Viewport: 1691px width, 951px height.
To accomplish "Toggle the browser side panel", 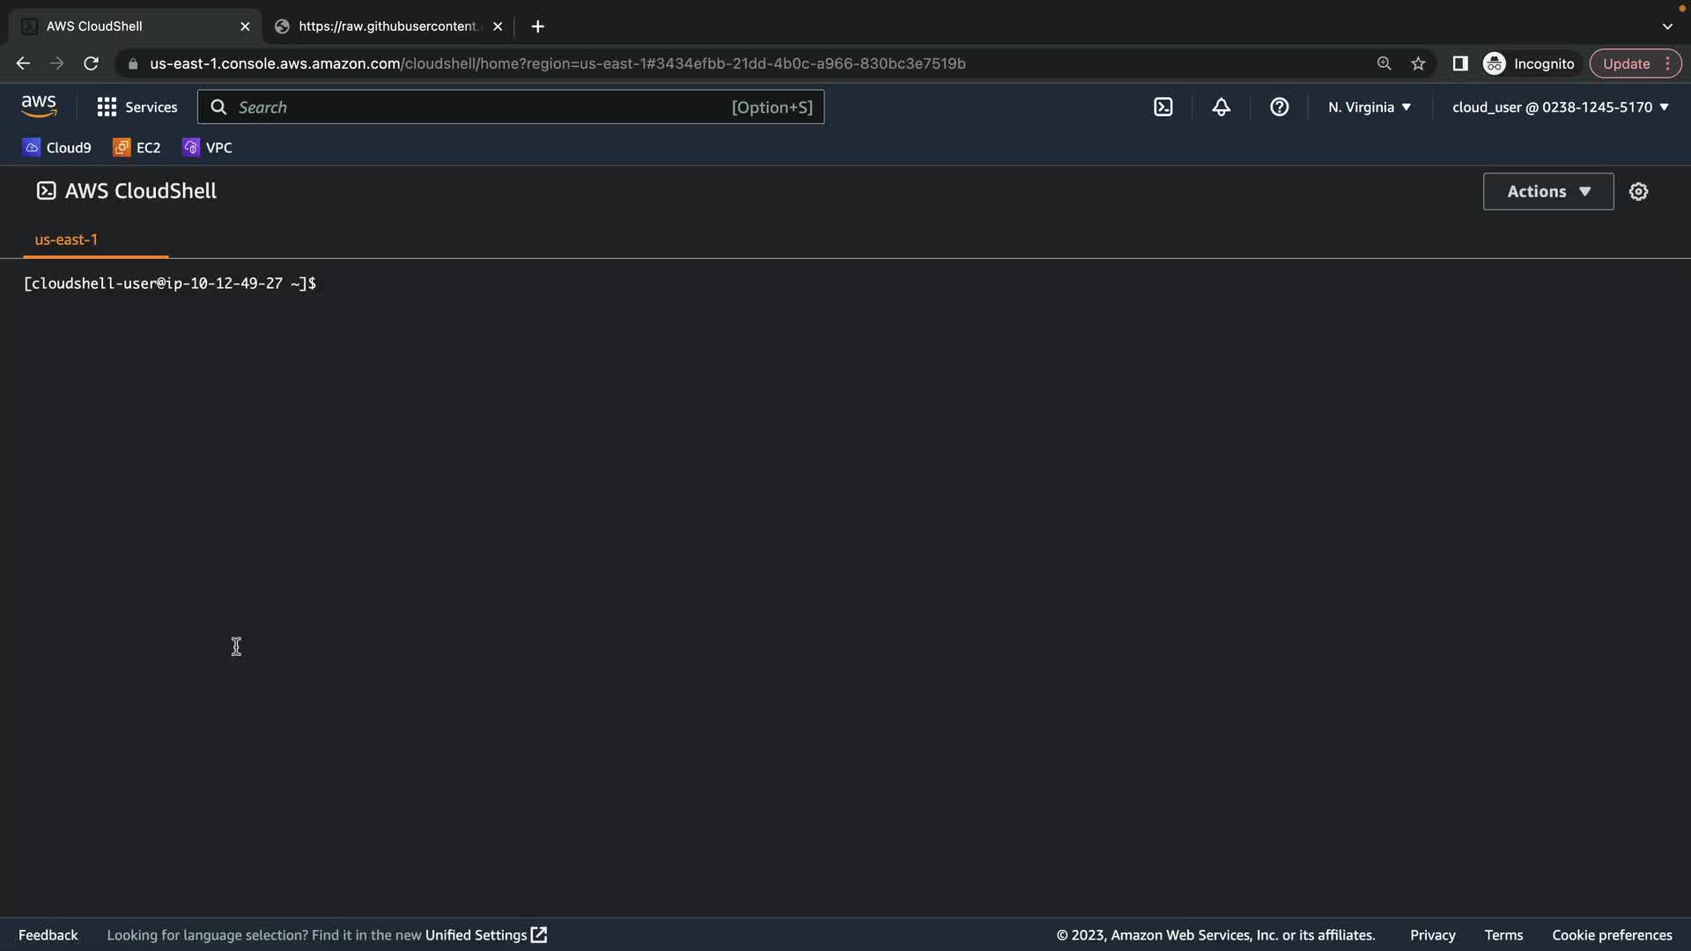I will coord(1459,63).
